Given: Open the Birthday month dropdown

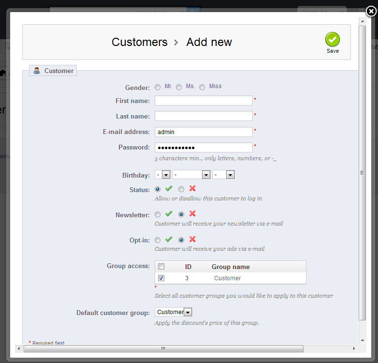Looking at the screenshot, I should [x=191, y=175].
